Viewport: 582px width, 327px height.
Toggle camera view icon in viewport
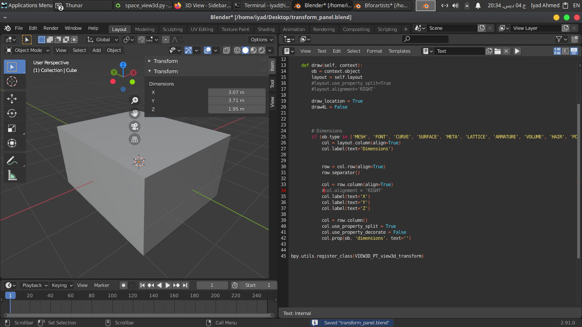(135, 126)
